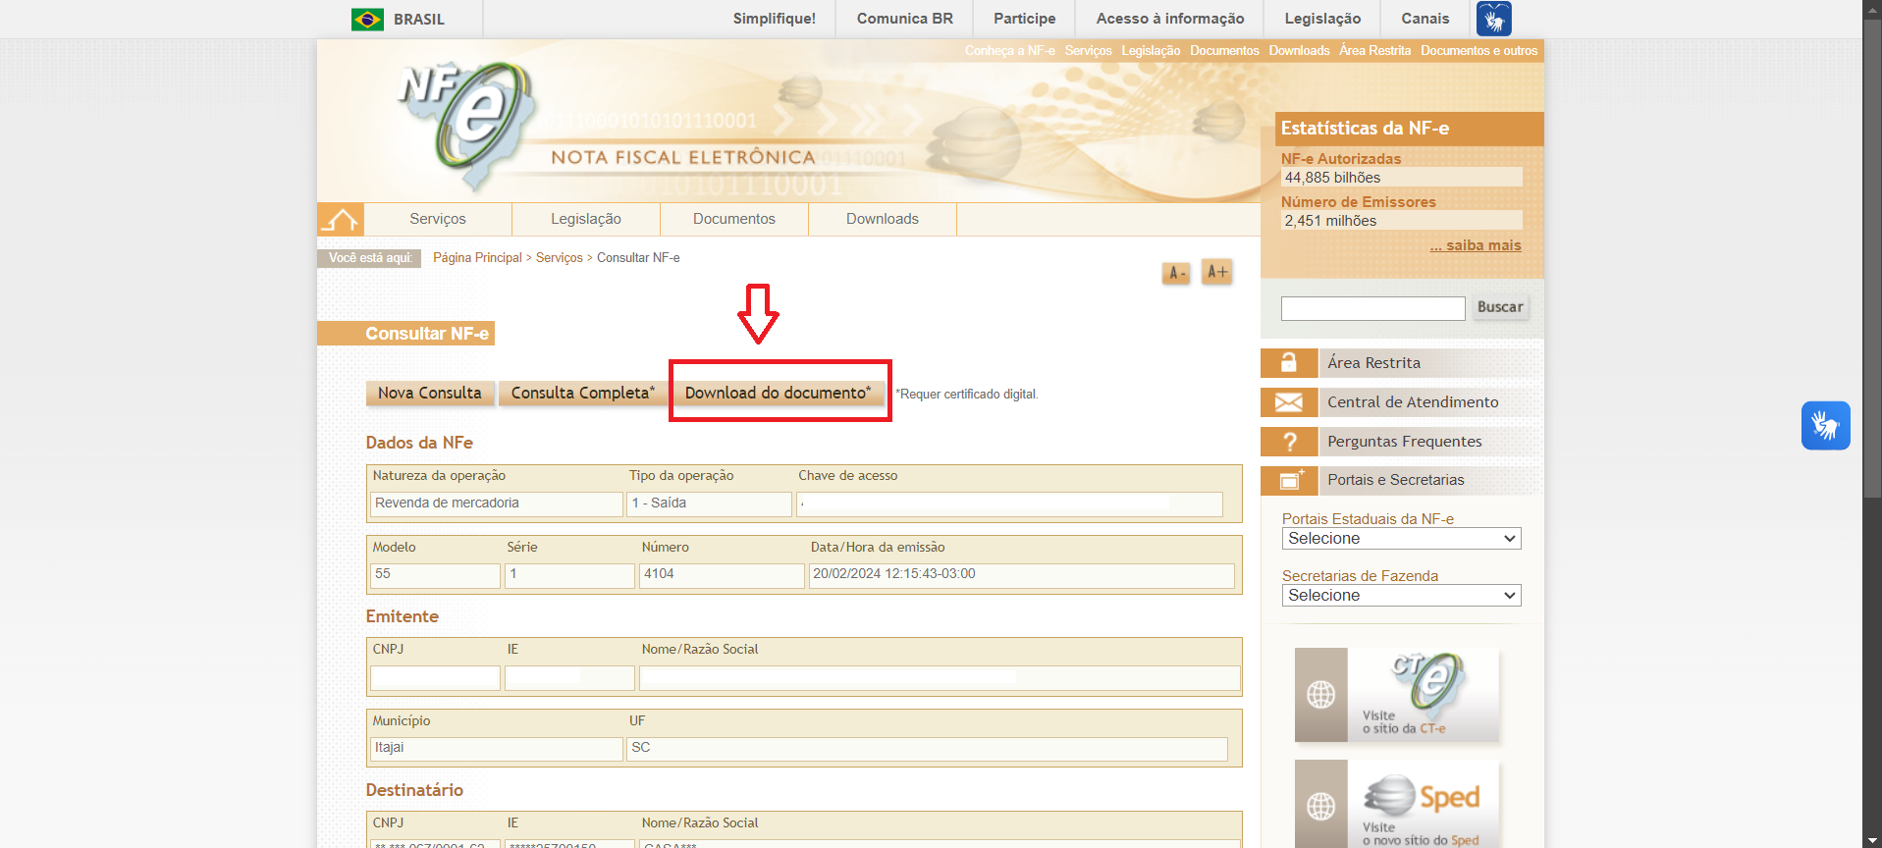
Task: Click the Número value 4104
Action: pos(722,575)
